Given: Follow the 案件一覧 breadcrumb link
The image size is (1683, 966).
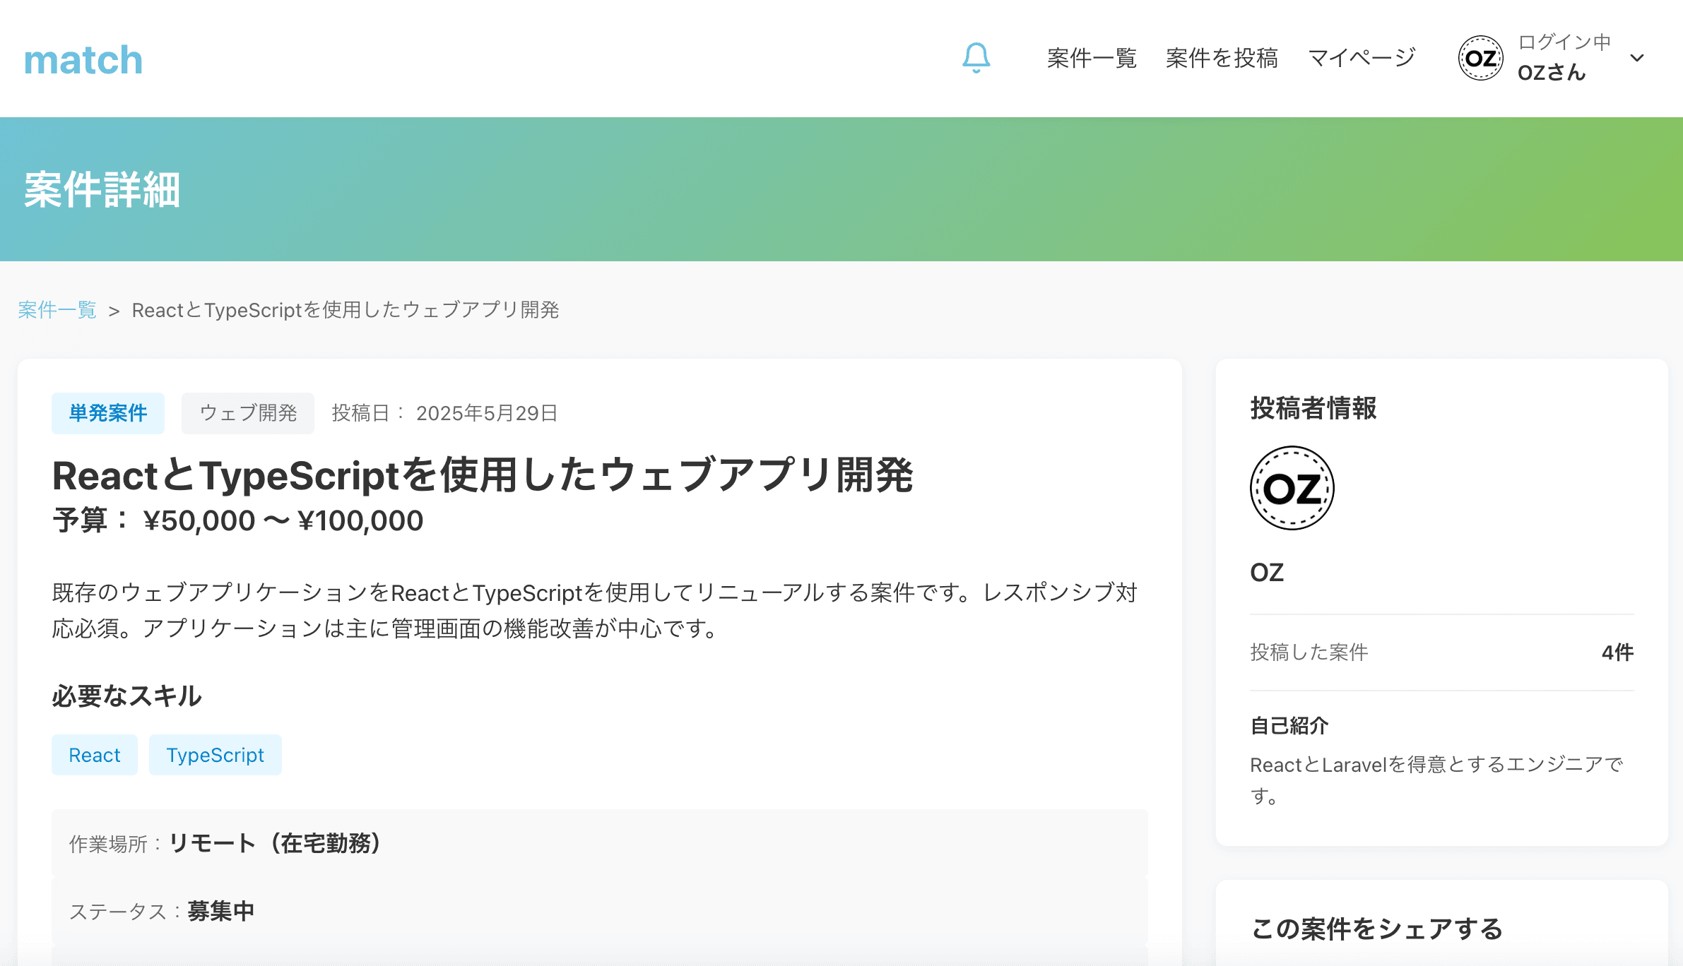Looking at the screenshot, I should coord(57,310).
